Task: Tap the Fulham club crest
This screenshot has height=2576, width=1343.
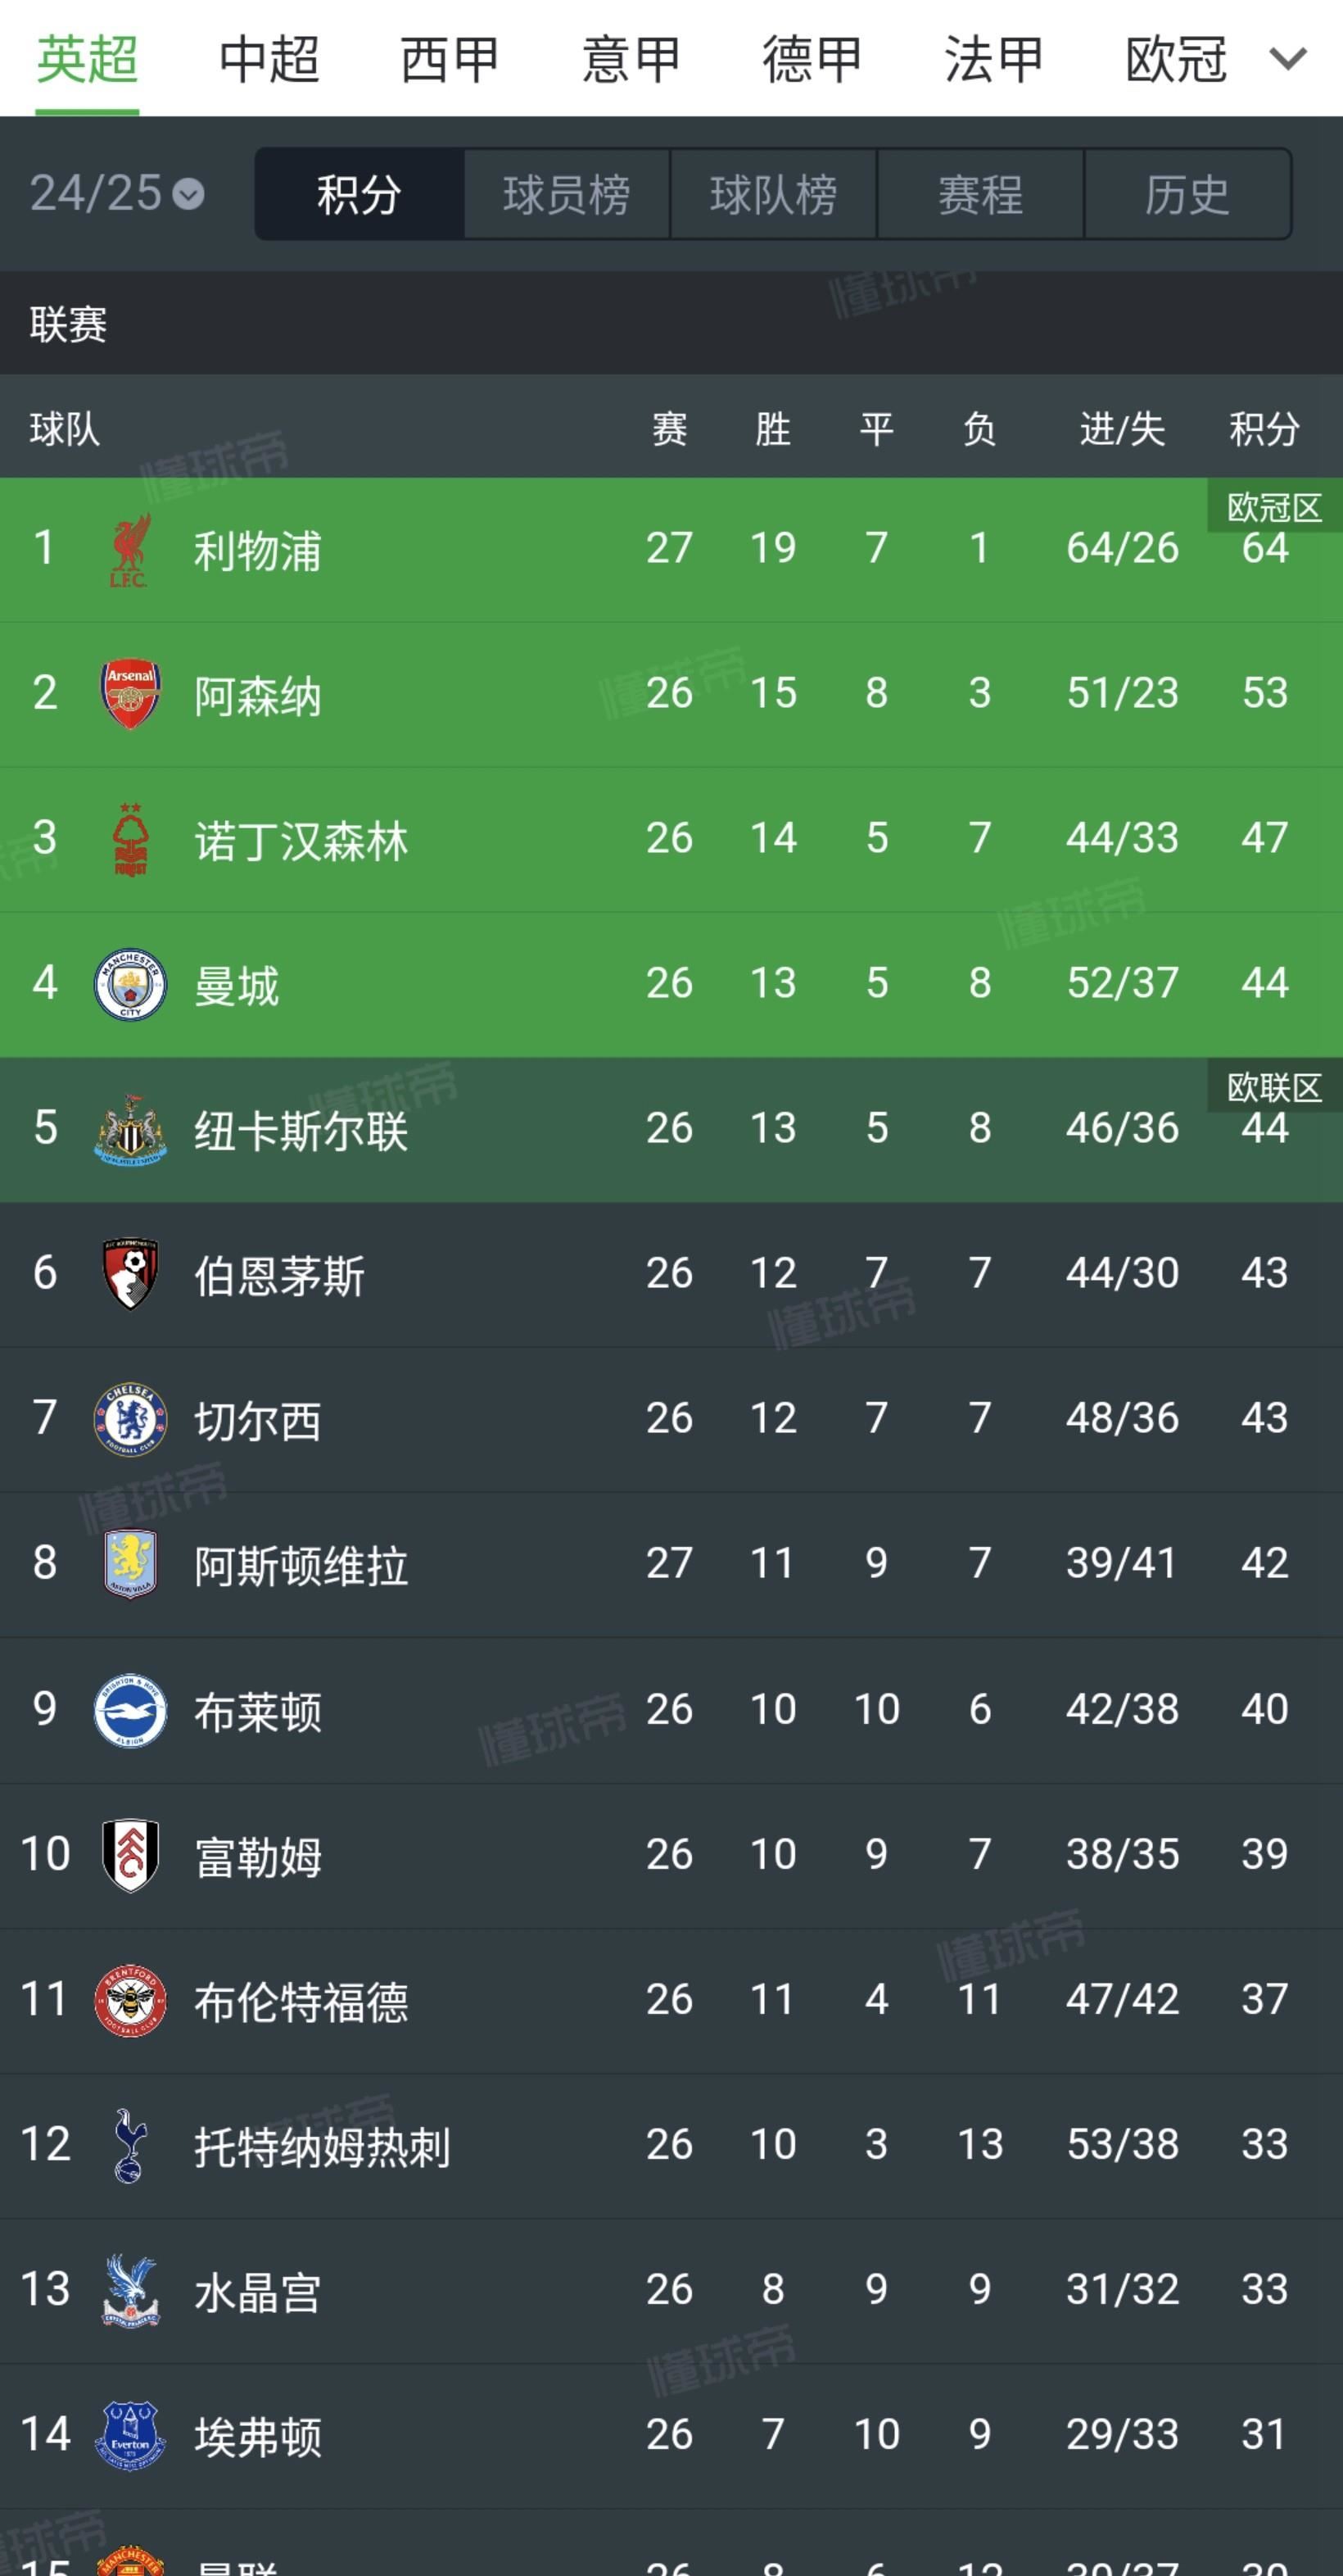Action: tap(130, 1855)
